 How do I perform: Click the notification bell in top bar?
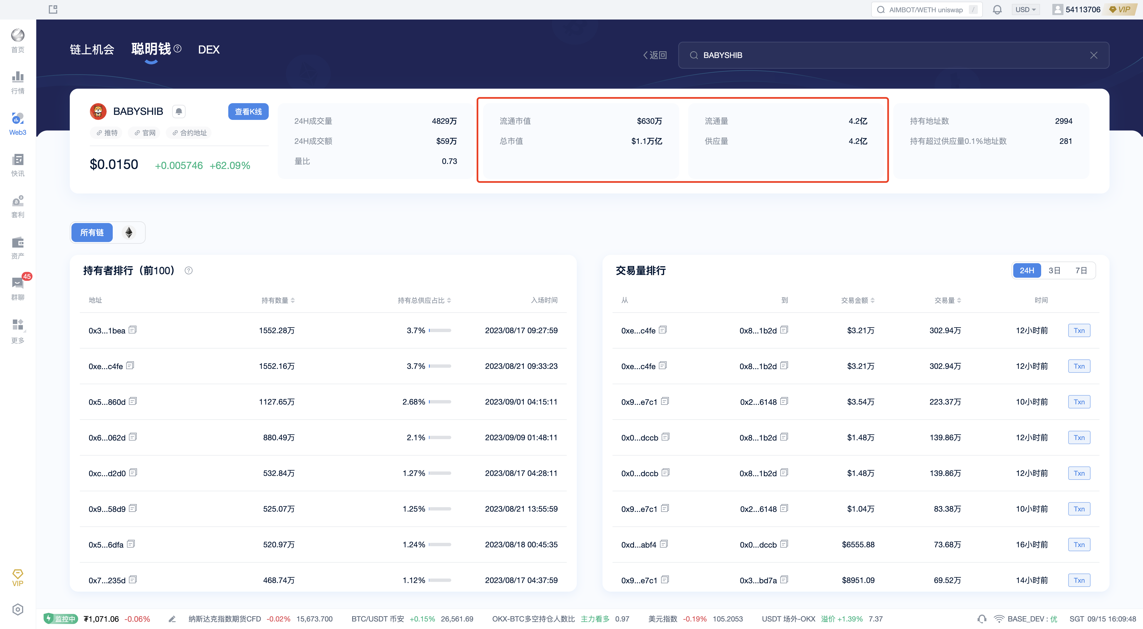pos(997,9)
